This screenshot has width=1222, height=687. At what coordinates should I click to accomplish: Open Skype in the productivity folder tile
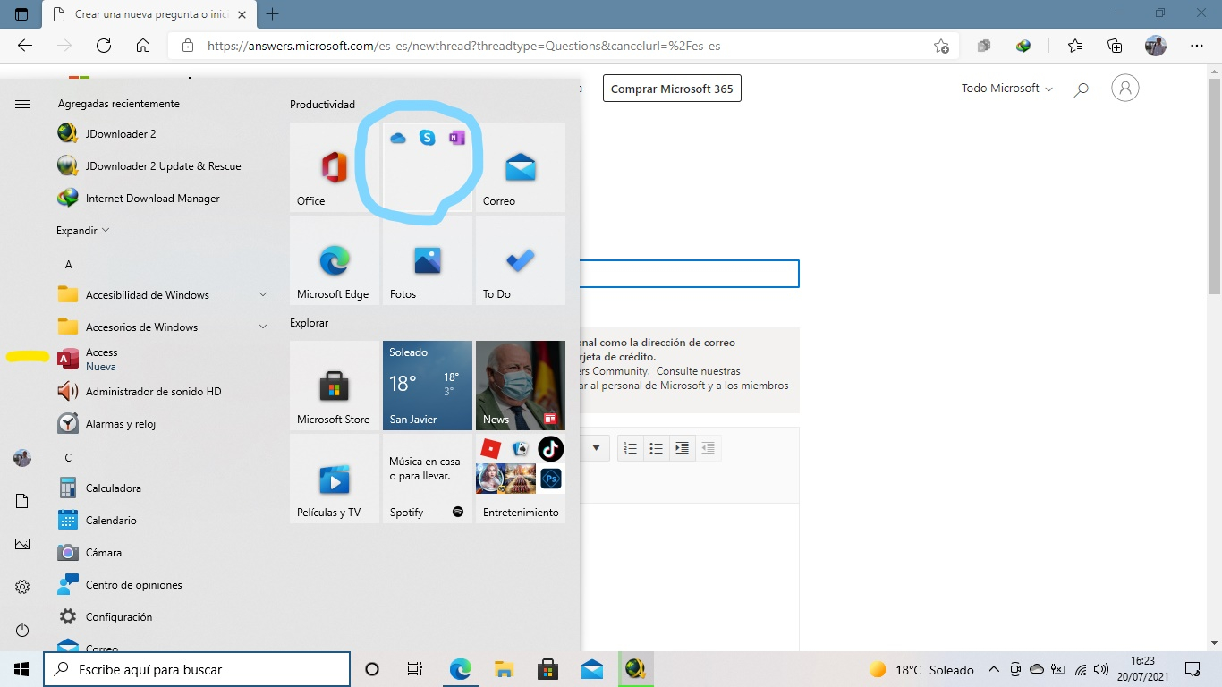tap(428, 138)
